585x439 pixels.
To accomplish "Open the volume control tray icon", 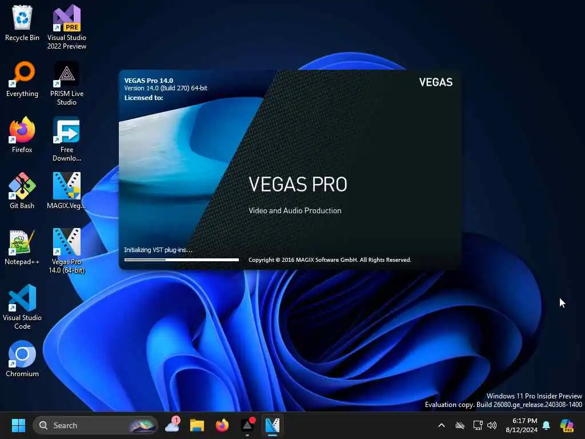I will pos(492,425).
